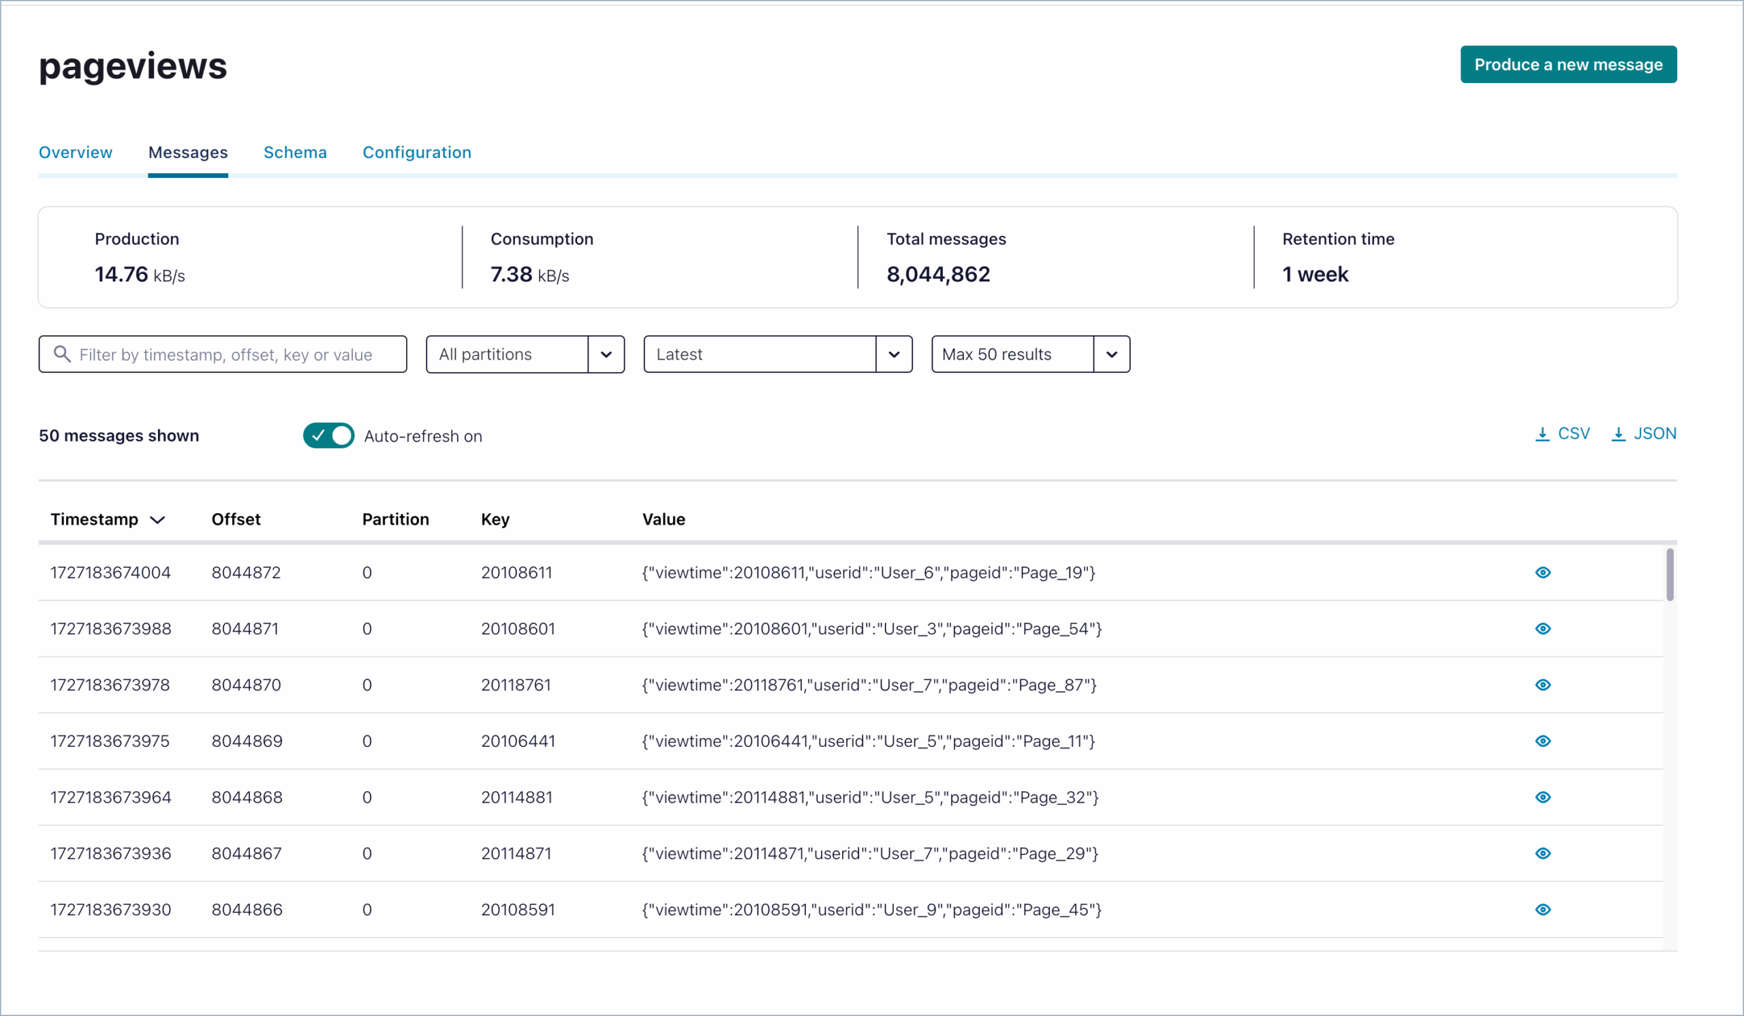Turn off the Auto-refresh toggle
The width and height of the screenshot is (1744, 1016).
pyautogui.click(x=328, y=435)
